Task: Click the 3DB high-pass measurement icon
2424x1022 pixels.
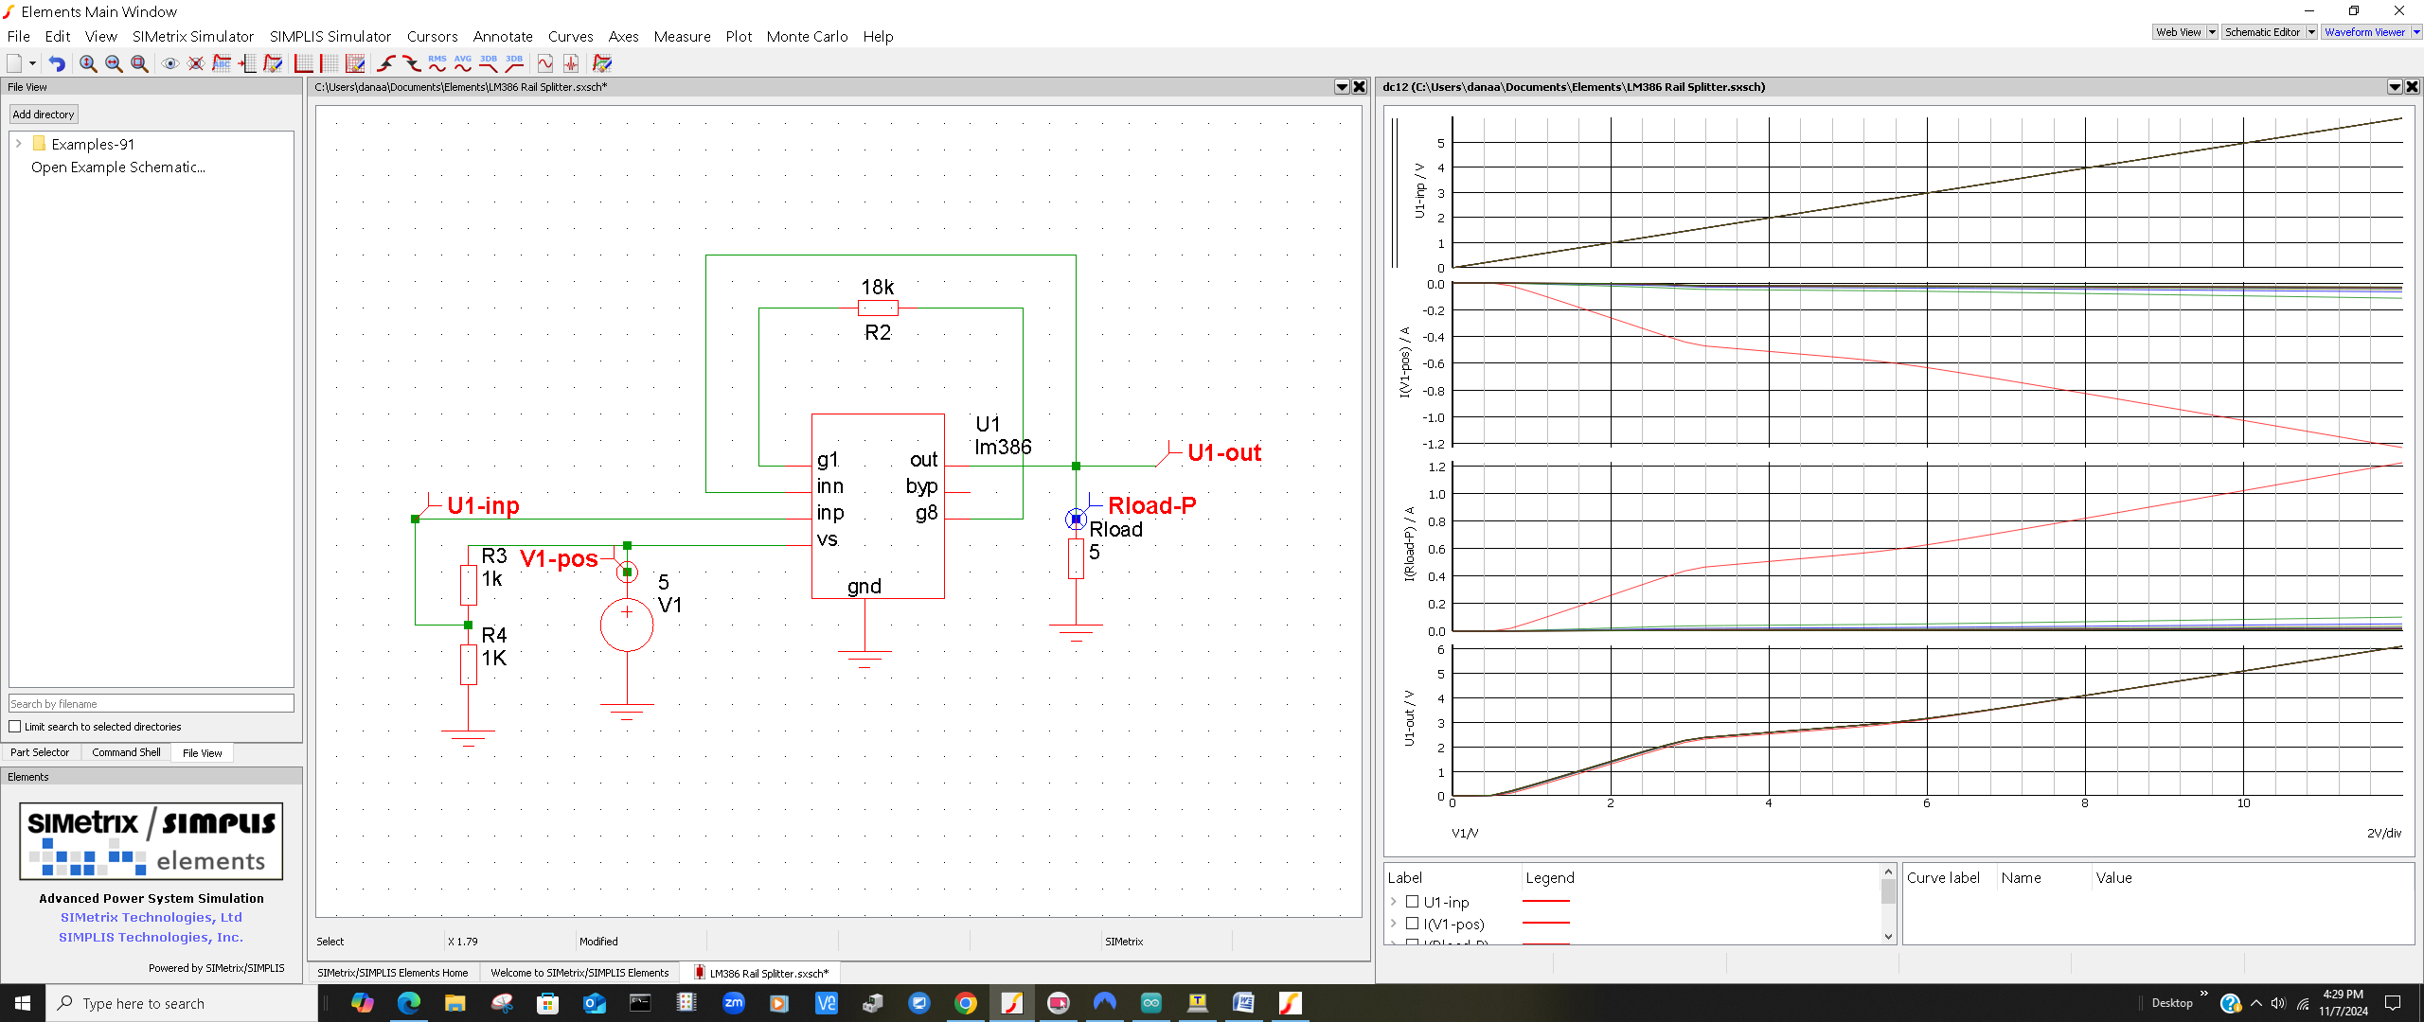Action: point(514,63)
